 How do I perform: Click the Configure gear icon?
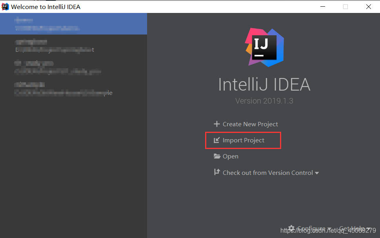[x=291, y=228]
